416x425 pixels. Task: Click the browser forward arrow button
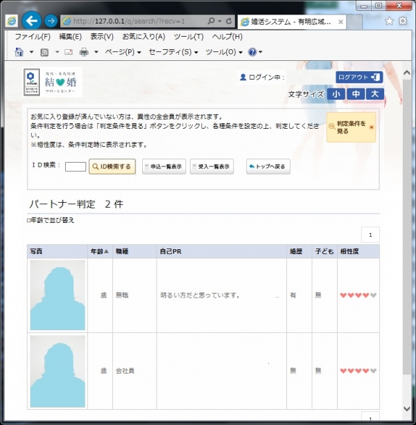(x=51, y=21)
